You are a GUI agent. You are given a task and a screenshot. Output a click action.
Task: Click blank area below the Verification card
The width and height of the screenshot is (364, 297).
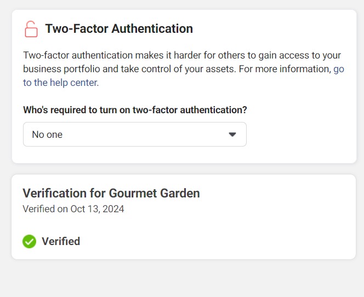coord(181,279)
